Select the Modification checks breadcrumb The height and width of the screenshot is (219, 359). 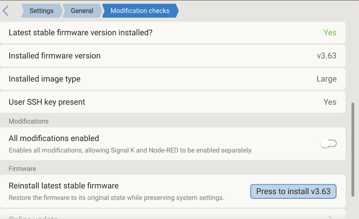(x=140, y=11)
